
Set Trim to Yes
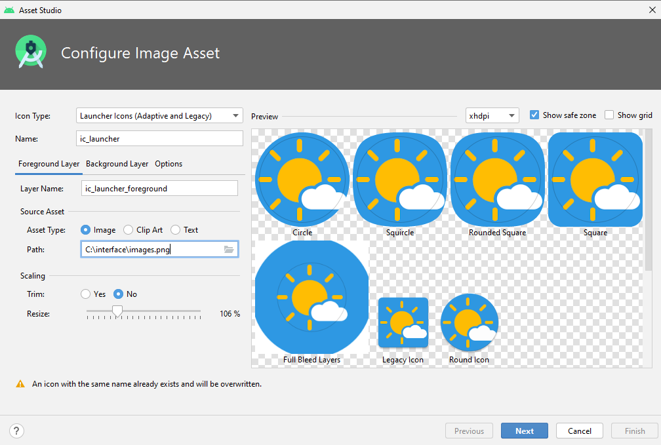pos(85,294)
